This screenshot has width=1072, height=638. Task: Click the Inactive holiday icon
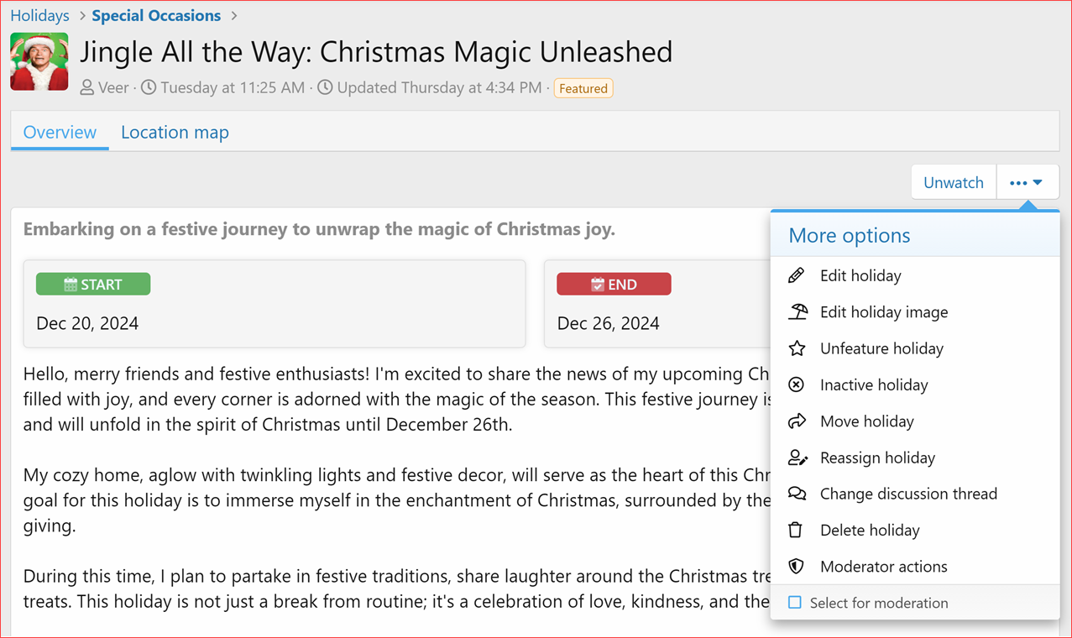click(x=797, y=384)
